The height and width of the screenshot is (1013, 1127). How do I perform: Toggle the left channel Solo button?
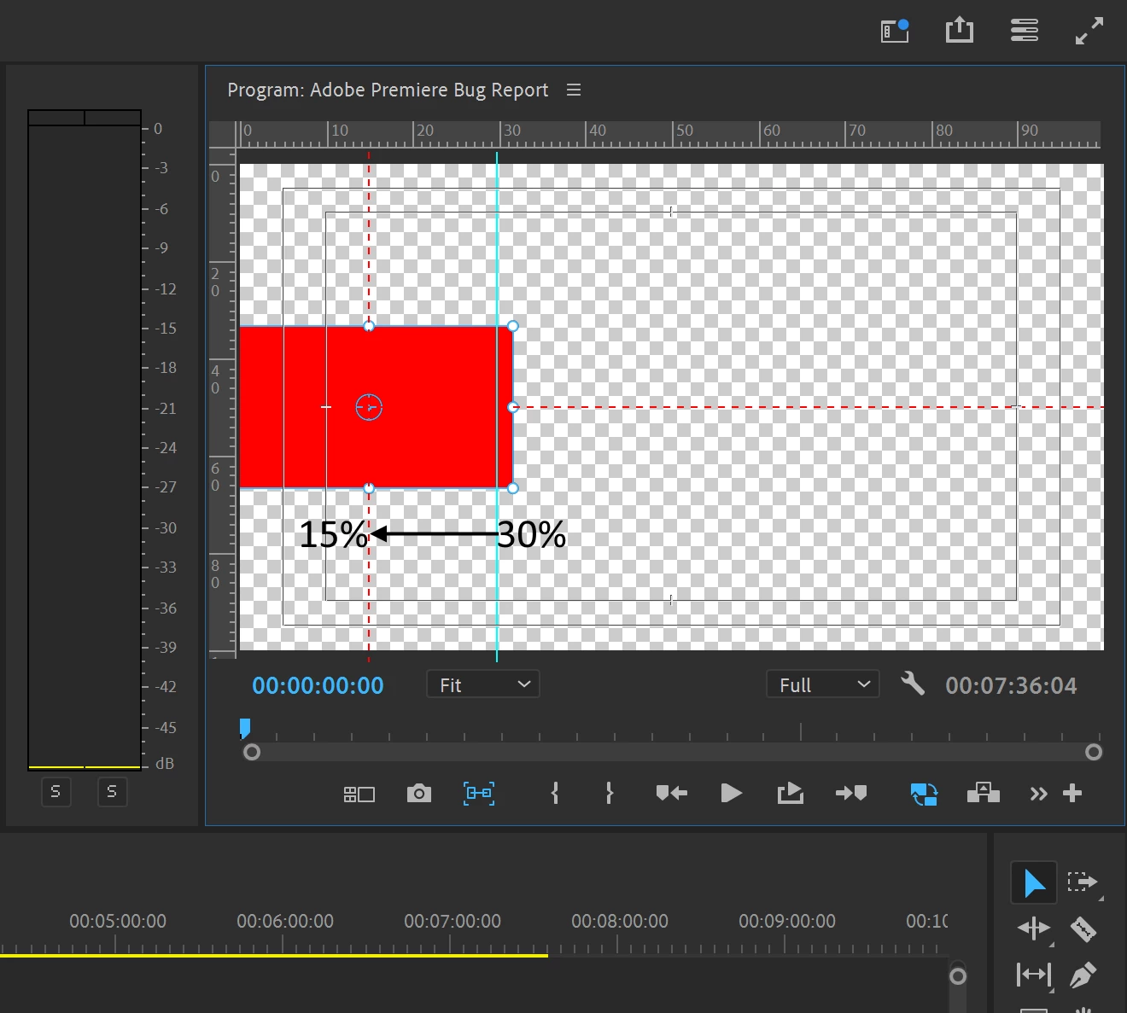click(55, 791)
